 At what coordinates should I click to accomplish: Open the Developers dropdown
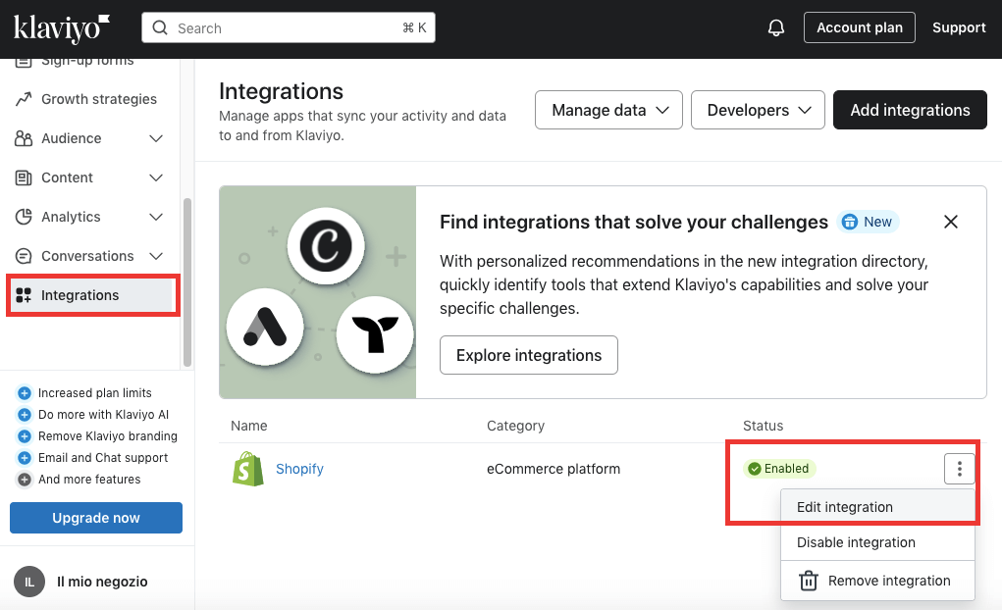(x=758, y=110)
